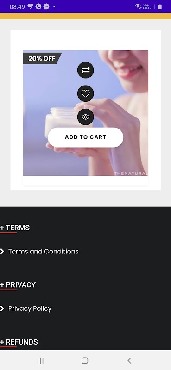Tap the phone call notification icon
171x370 pixels.
[38, 6]
